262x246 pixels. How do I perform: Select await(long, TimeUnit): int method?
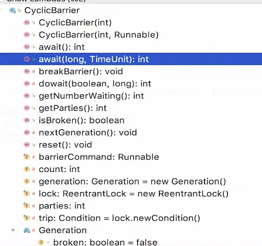131,59
